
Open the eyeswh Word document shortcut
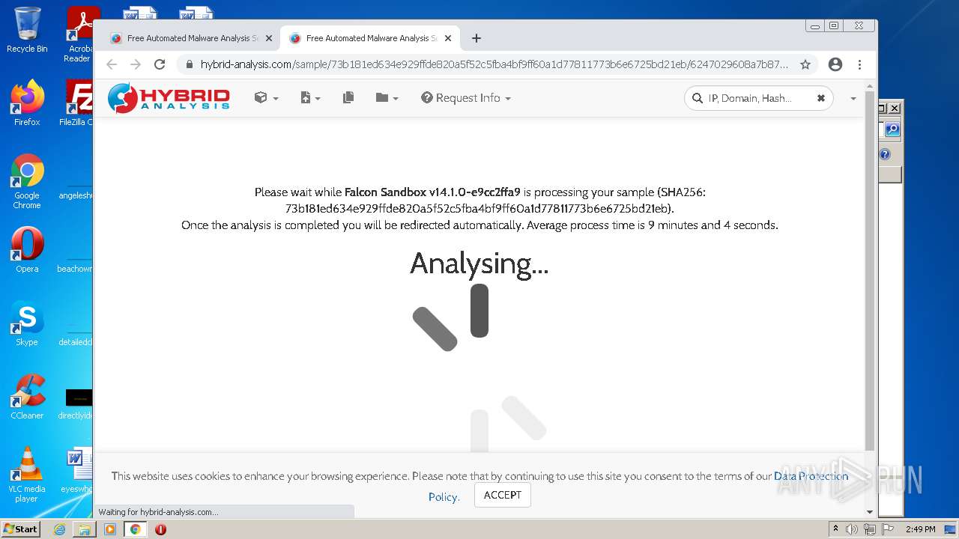[x=78, y=469]
